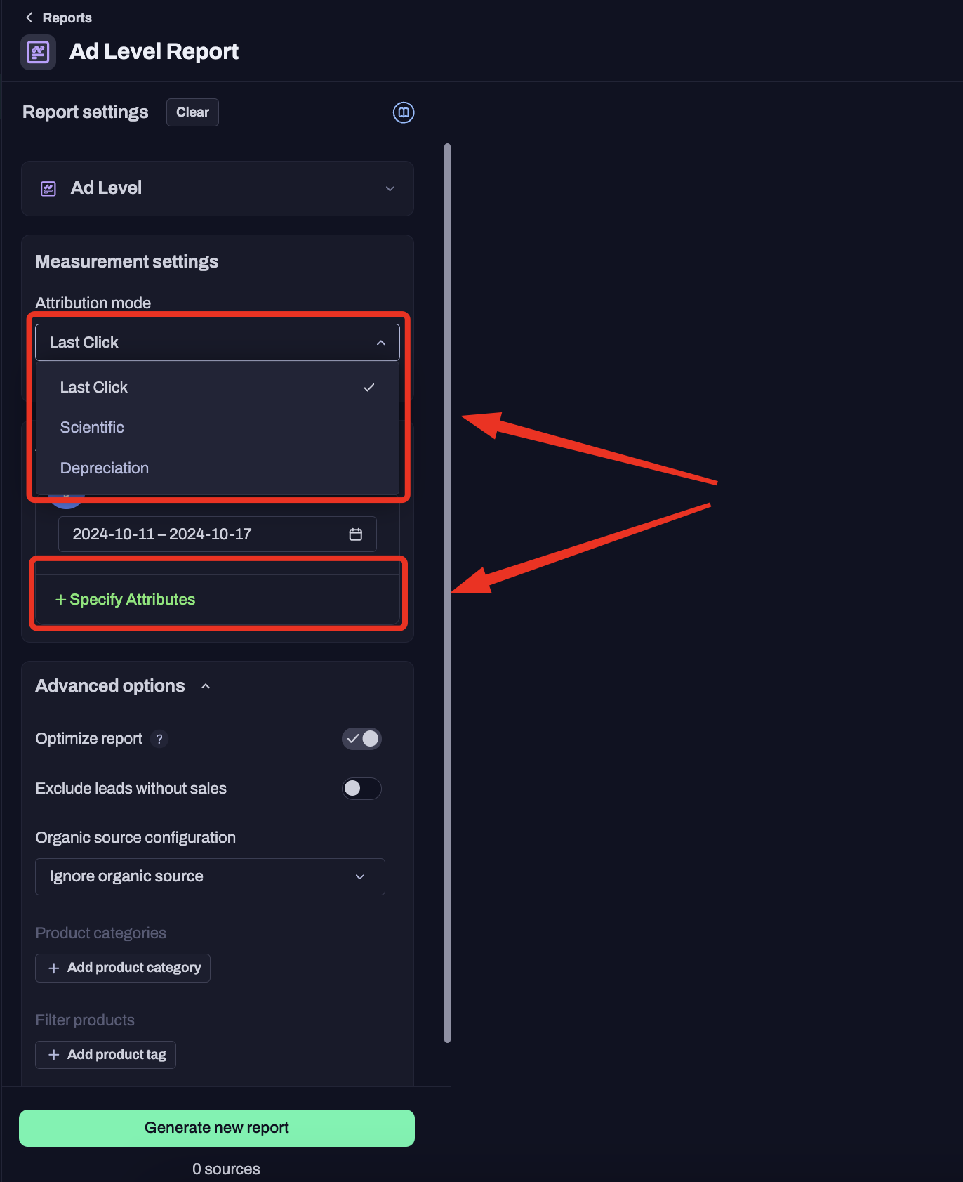The image size is (963, 1182).
Task: Click the Ad Level Report icon in header
Action: (x=38, y=51)
